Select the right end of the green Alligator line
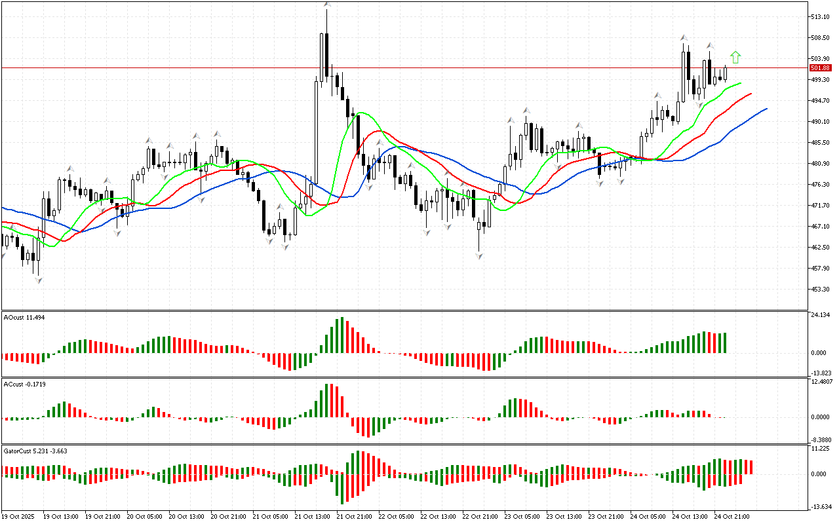The height and width of the screenshot is (524, 839). coord(740,83)
